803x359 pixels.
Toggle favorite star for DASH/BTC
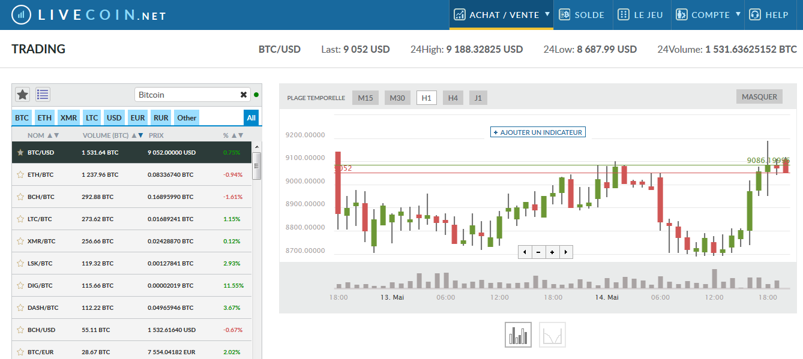pyautogui.click(x=20, y=307)
